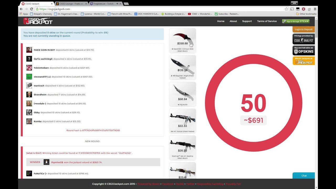This screenshot has height=189, width=336.
Task: Open Subscribe - Redeem bookmark
Action: pos(227,14)
